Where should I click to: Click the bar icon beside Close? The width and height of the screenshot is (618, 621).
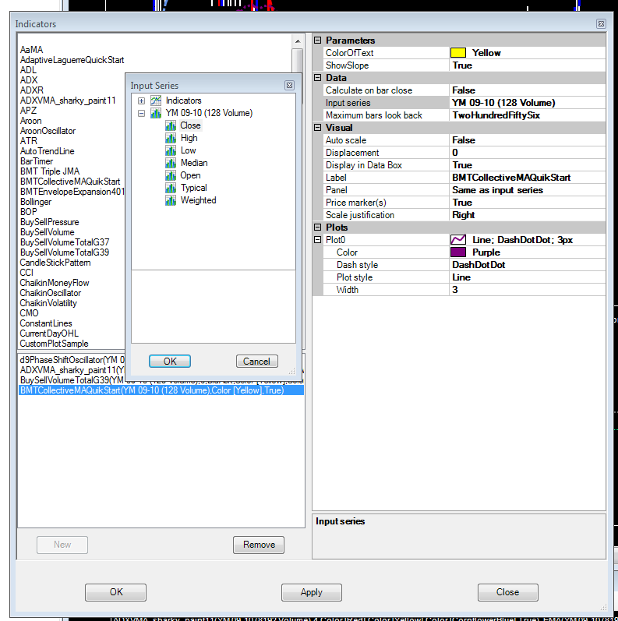pyautogui.click(x=171, y=125)
